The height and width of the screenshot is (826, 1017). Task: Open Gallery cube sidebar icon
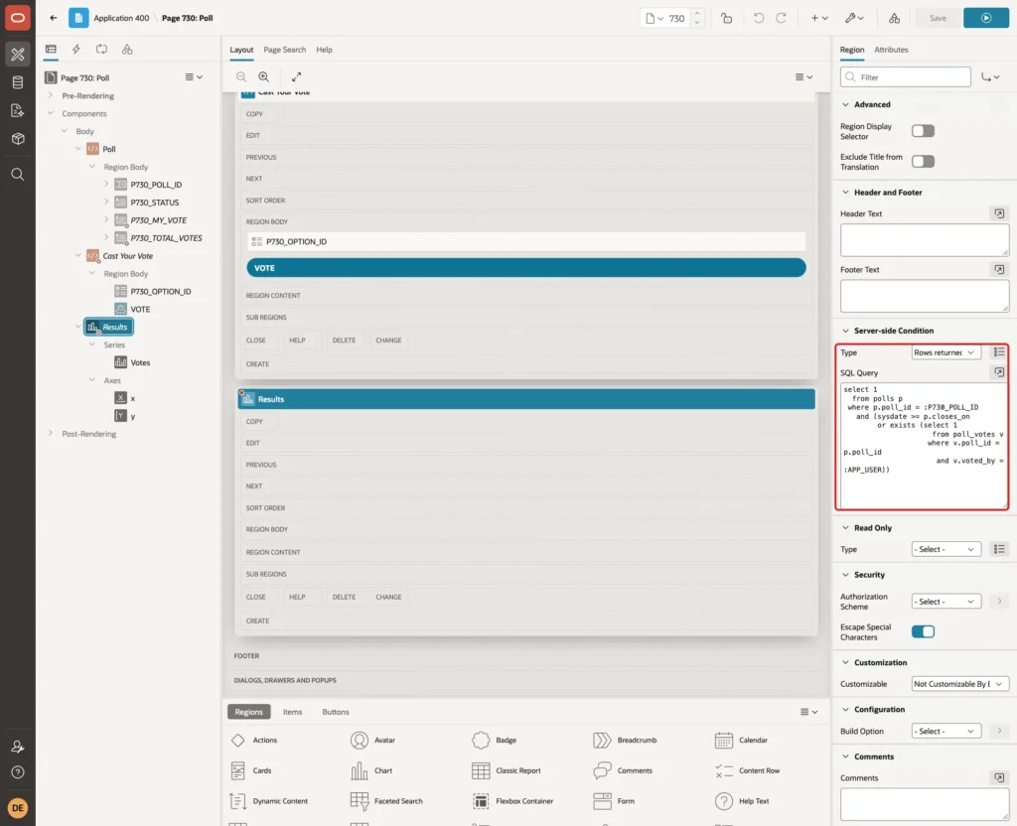pyautogui.click(x=18, y=139)
